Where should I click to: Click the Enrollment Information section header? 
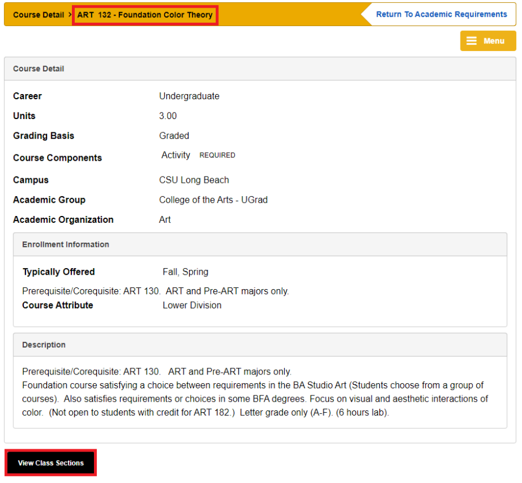click(260, 244)
